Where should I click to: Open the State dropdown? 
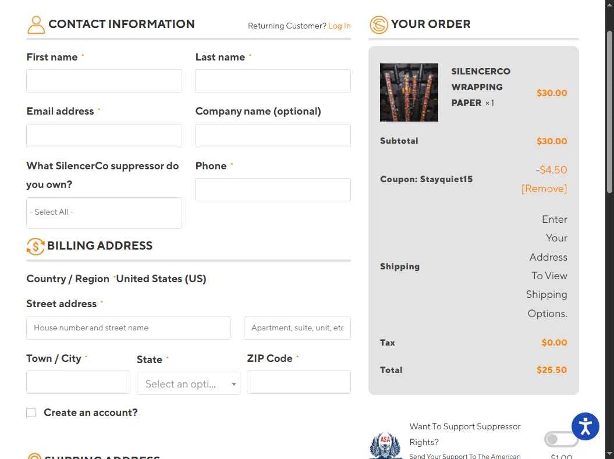pyautogui.click(x=189, y=383)
